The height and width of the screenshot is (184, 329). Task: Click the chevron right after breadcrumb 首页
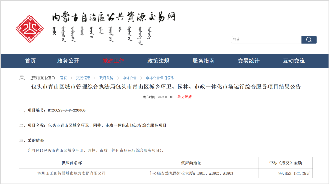[71, 78]
